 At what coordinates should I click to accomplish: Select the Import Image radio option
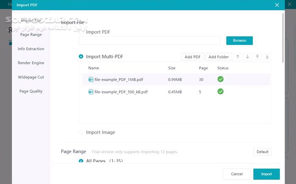(81, 132)
